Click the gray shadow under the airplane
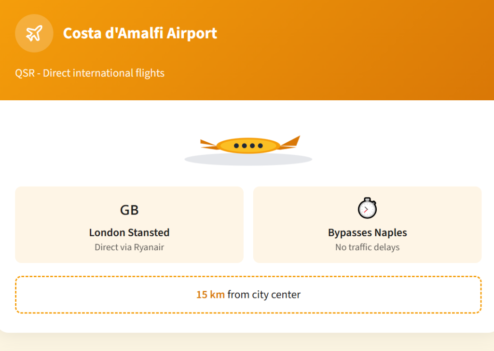494x351 pixels. coord(248,160)
